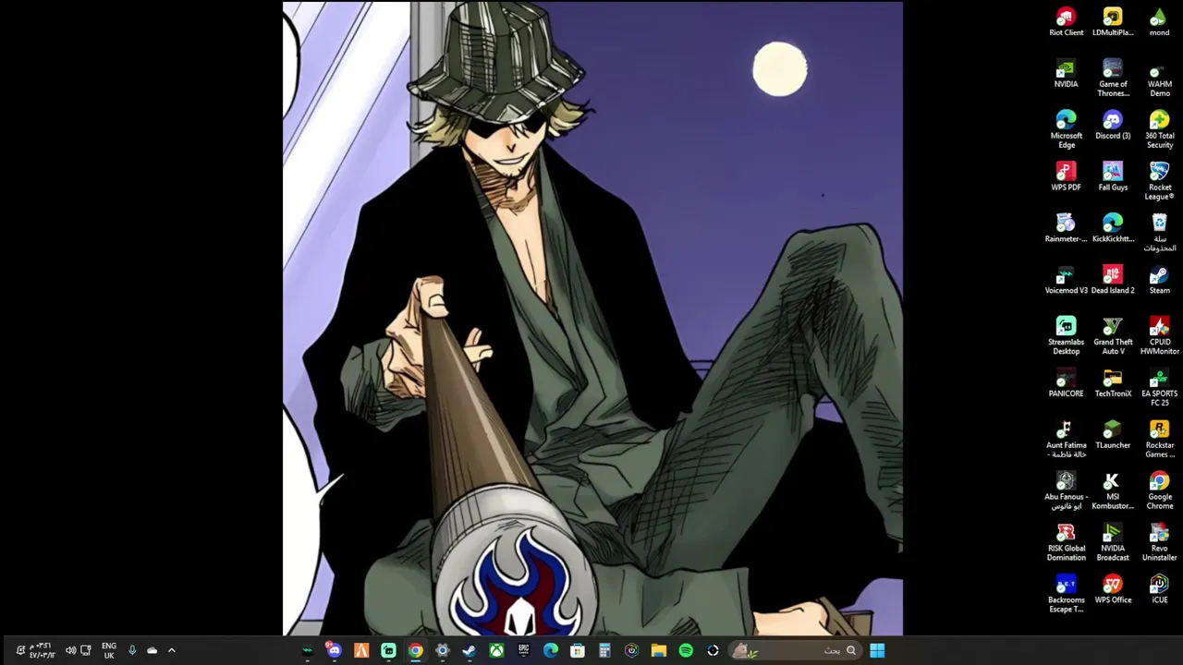
Task: Open Streamlabs Desktop icon
Action: pyautogui.click(x=1066, y=336)
